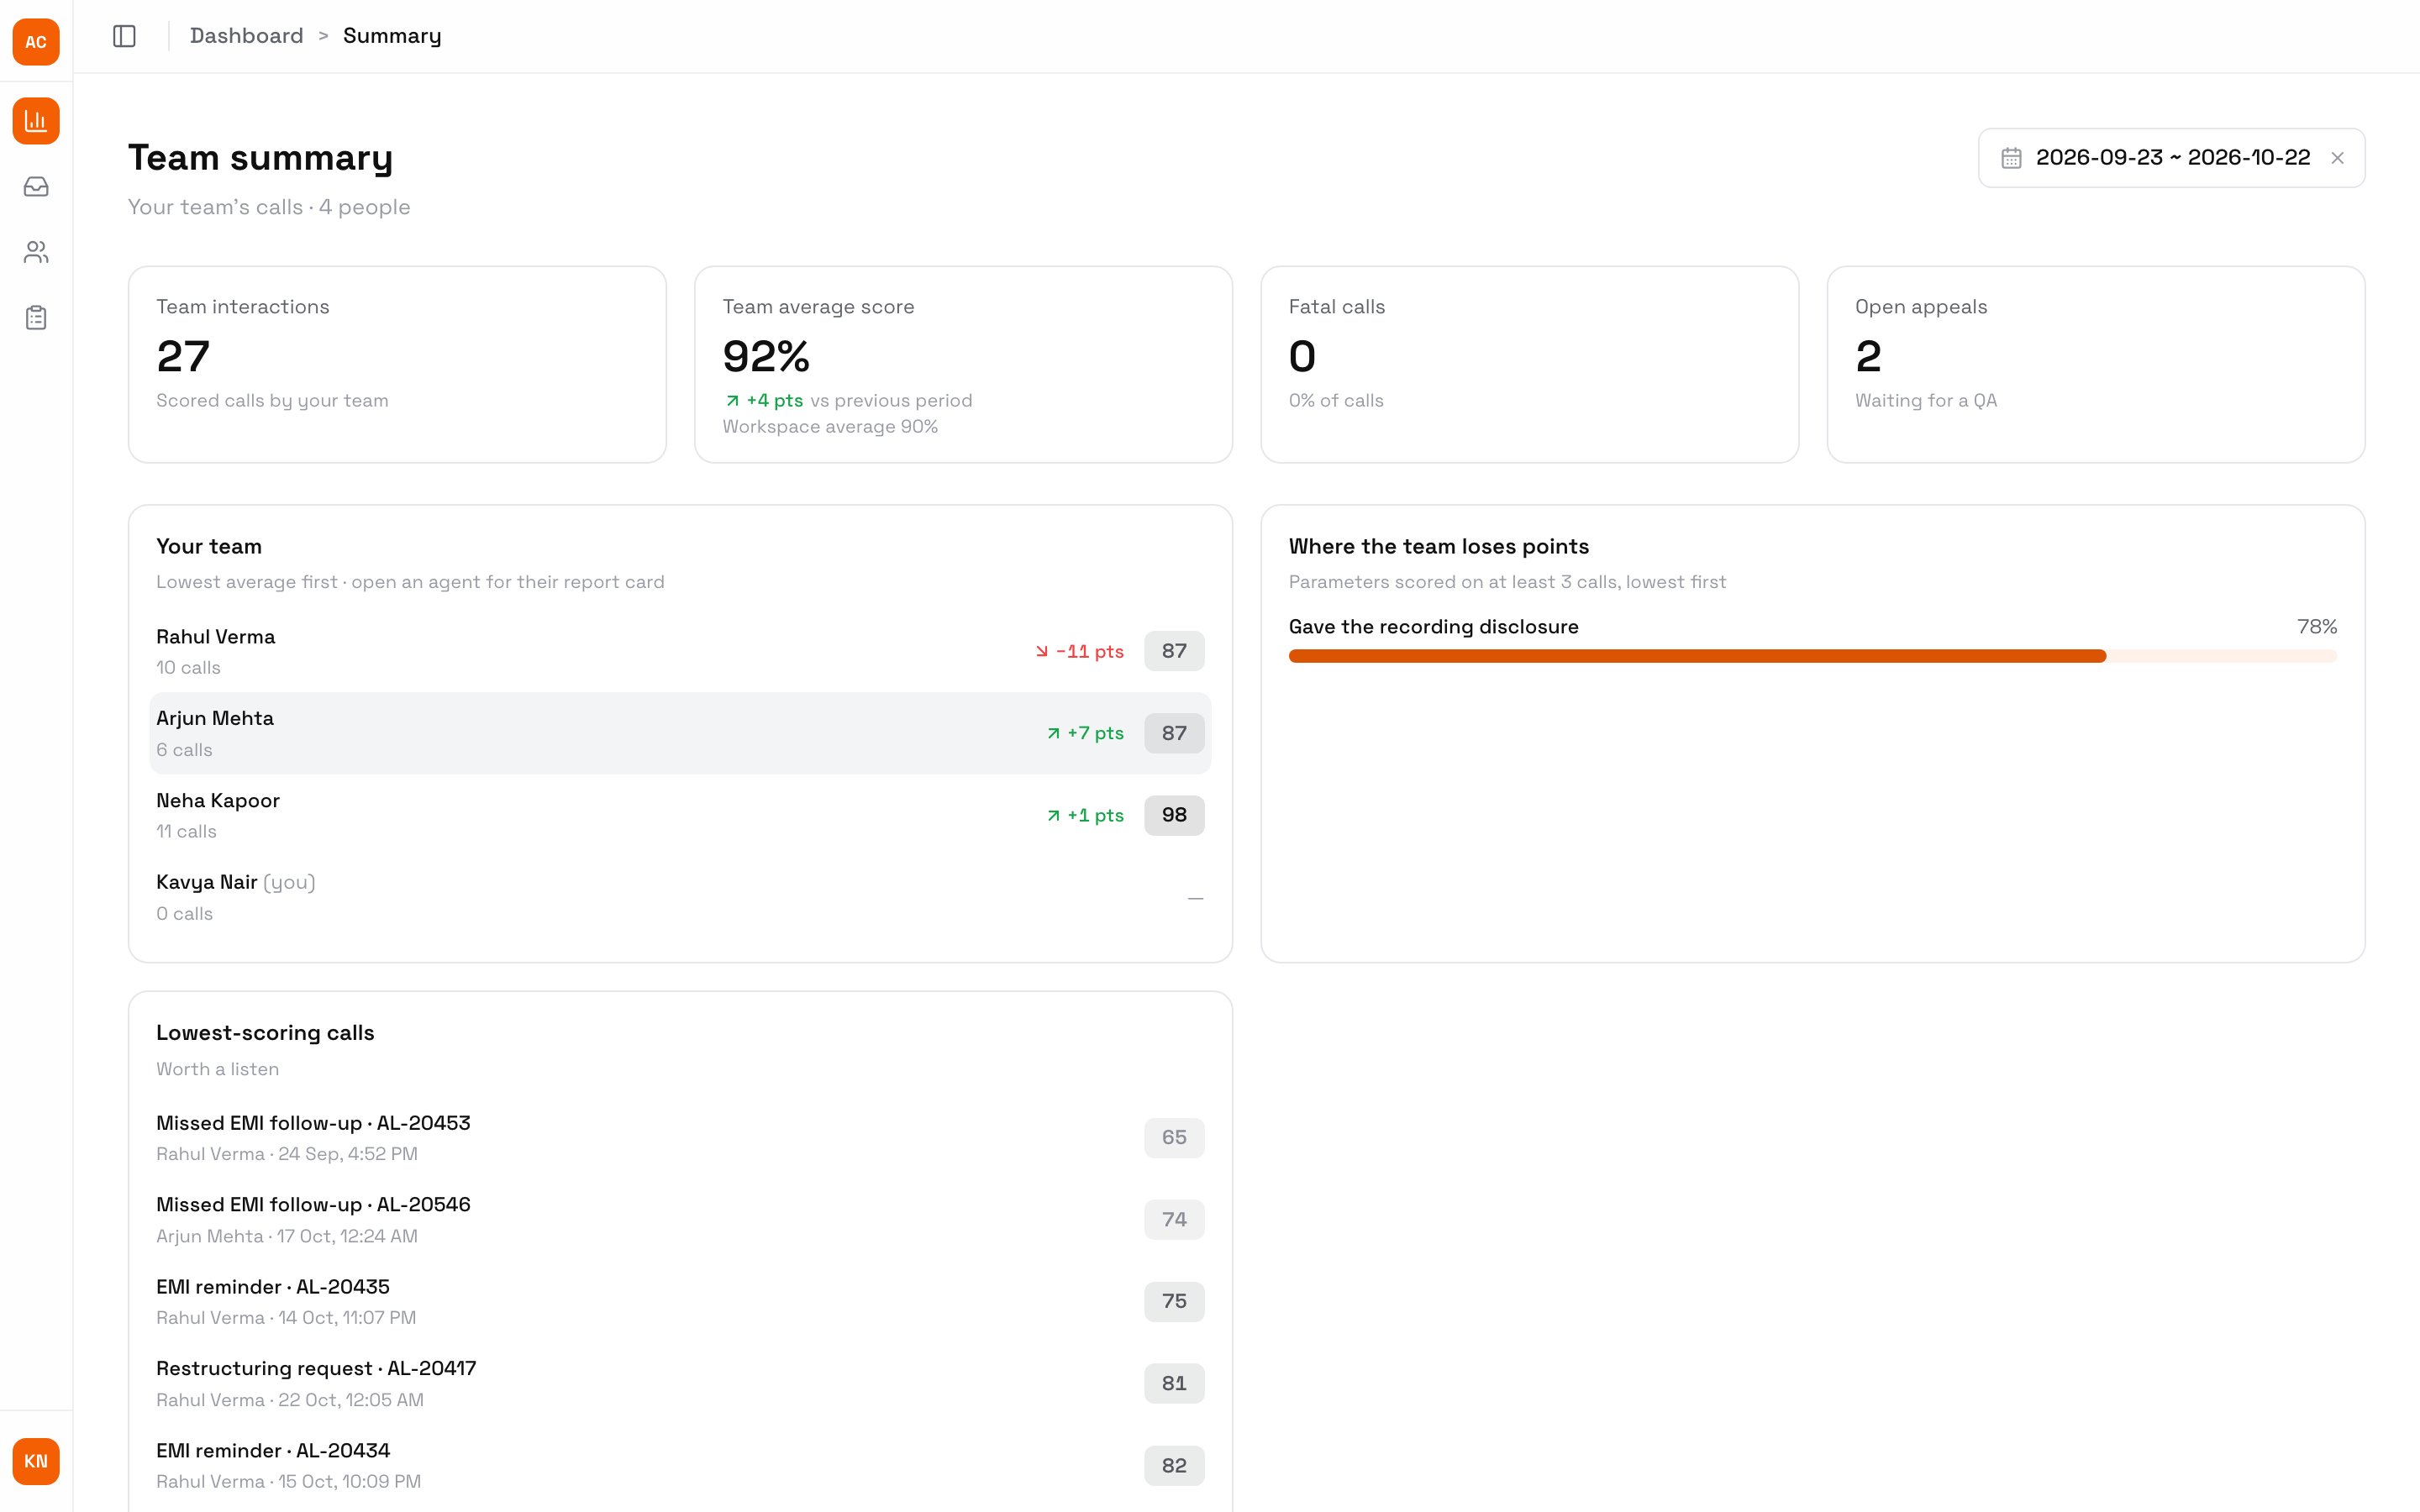Image resolution: width=2420 pixels, height=1512 pixels.
Task: Click the Team average score card
Action: coord(963,364)
